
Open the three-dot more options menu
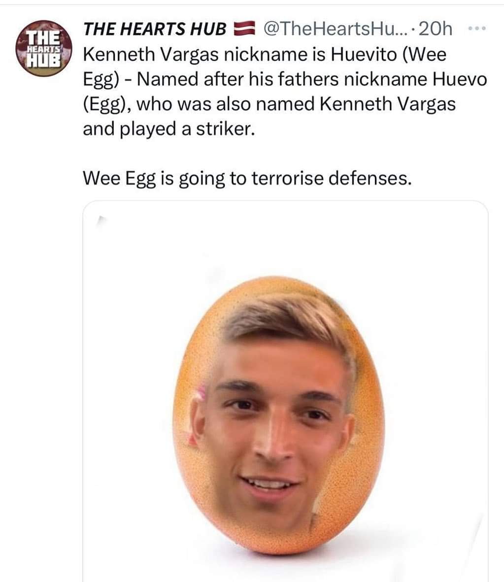[x=476, y=29]
